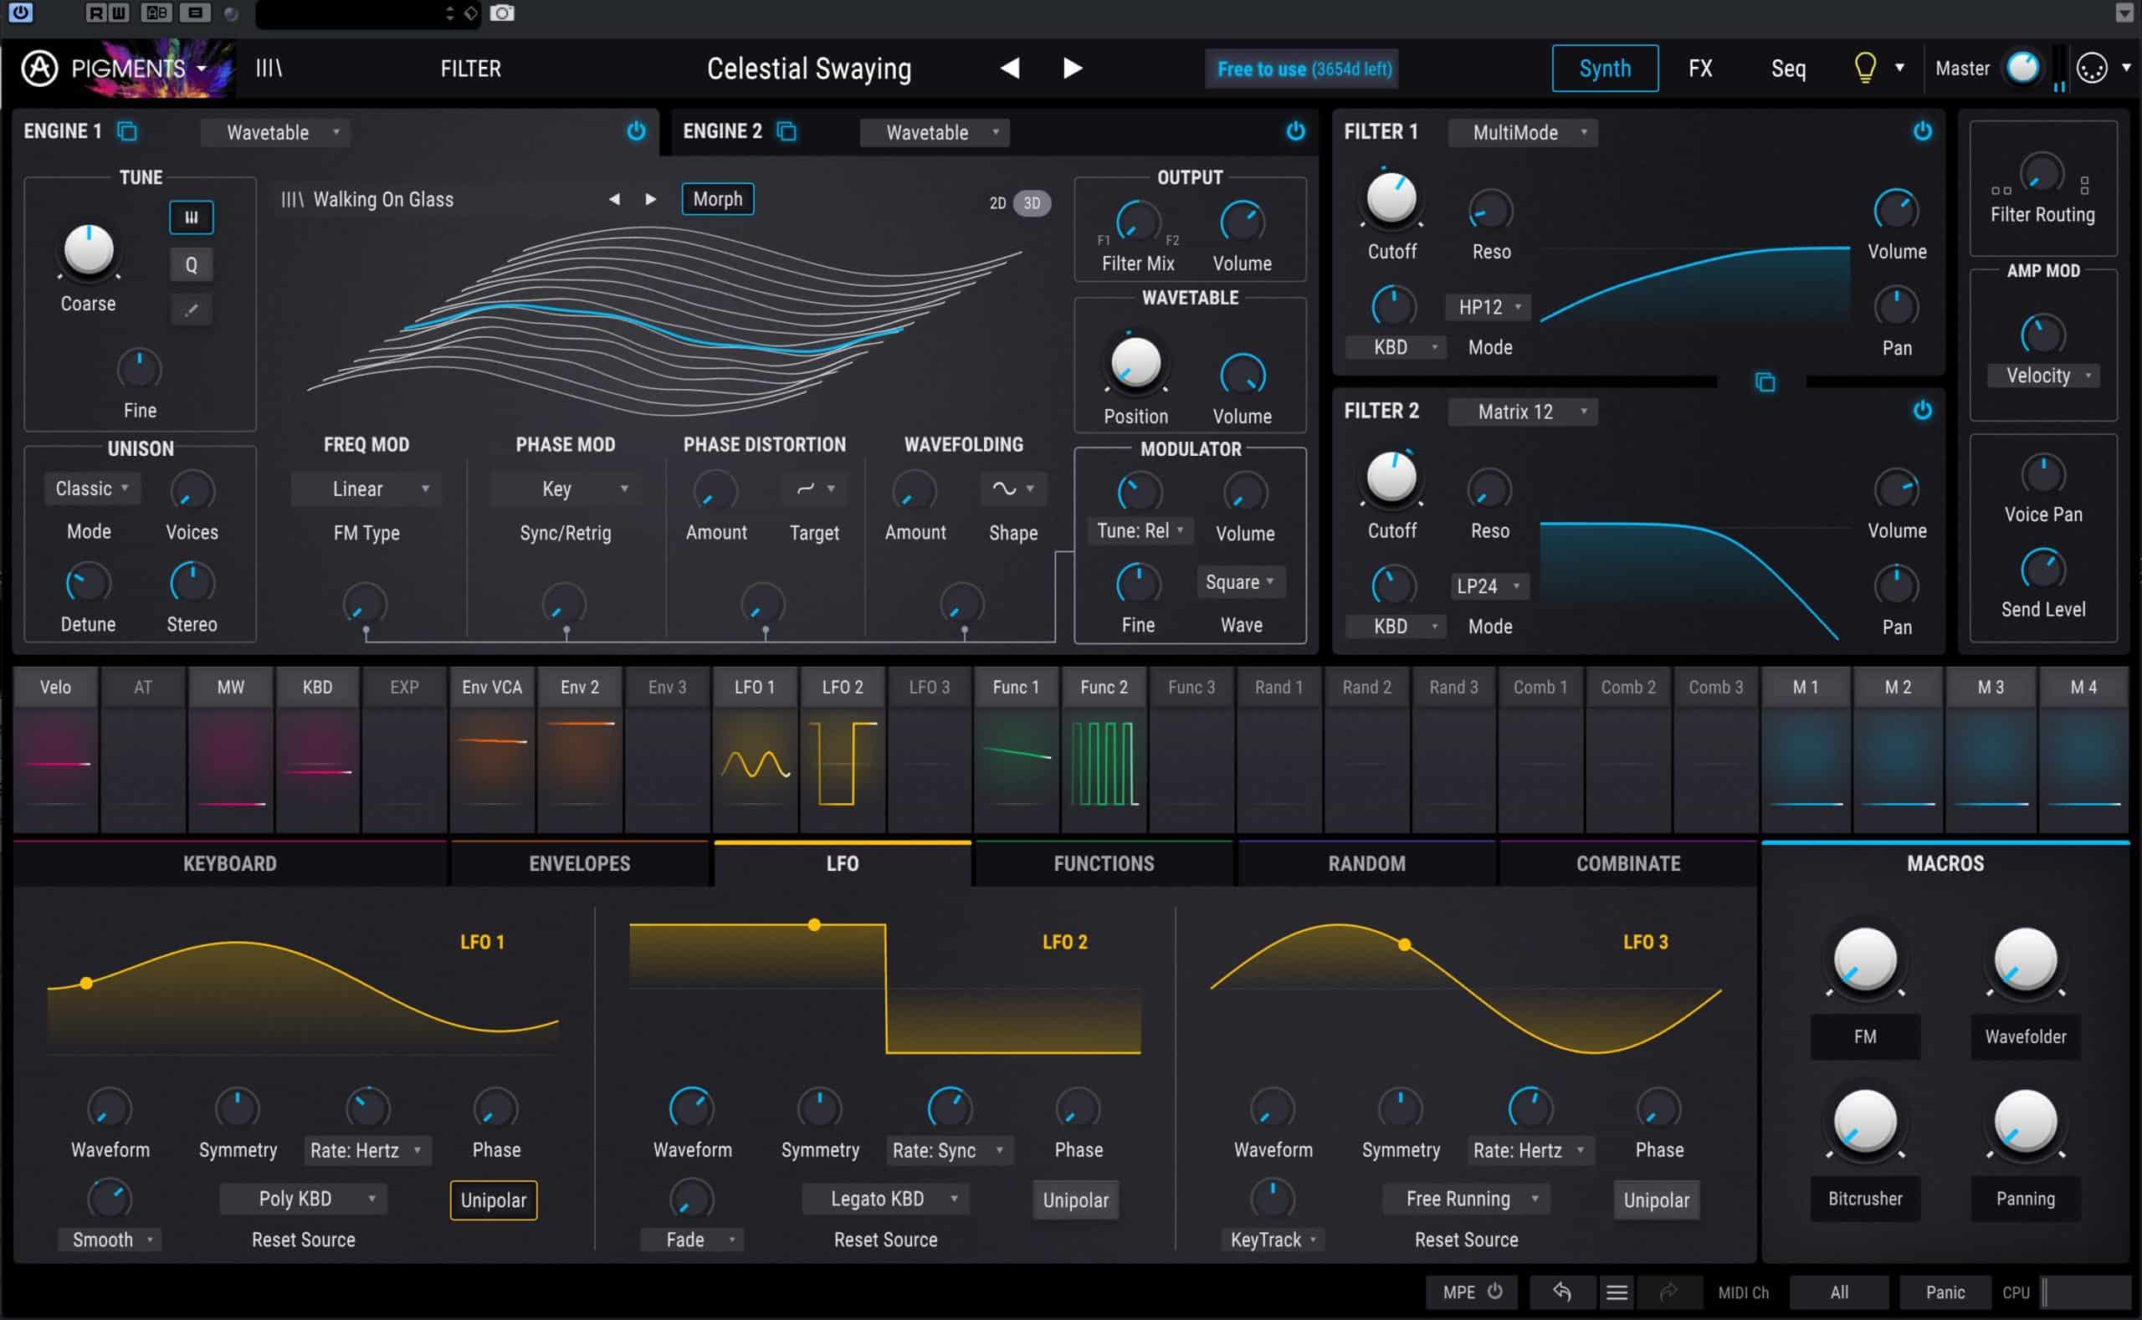The width and height of the screenshot is (2142, 1320).
Task: Open HP12 filter mode dropdown
Action: click(1488, 307)
